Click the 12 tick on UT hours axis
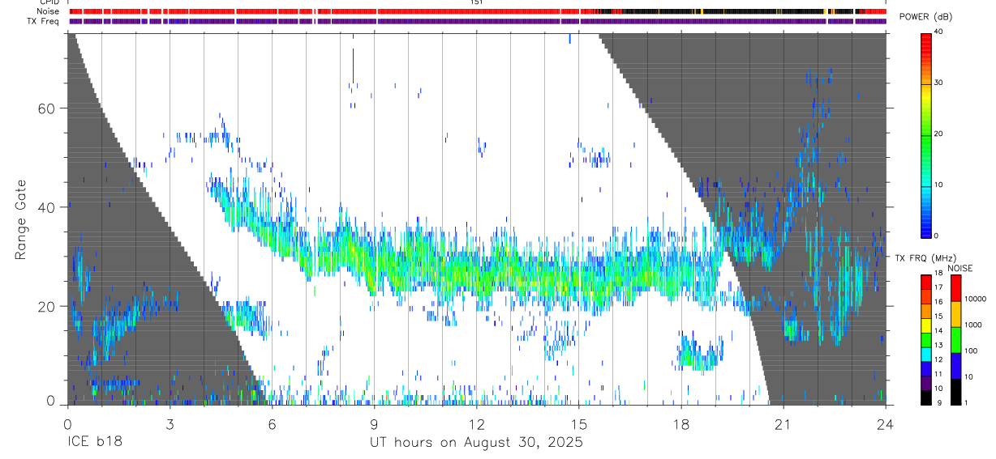 pyautogui.click(x=477, y=423)
